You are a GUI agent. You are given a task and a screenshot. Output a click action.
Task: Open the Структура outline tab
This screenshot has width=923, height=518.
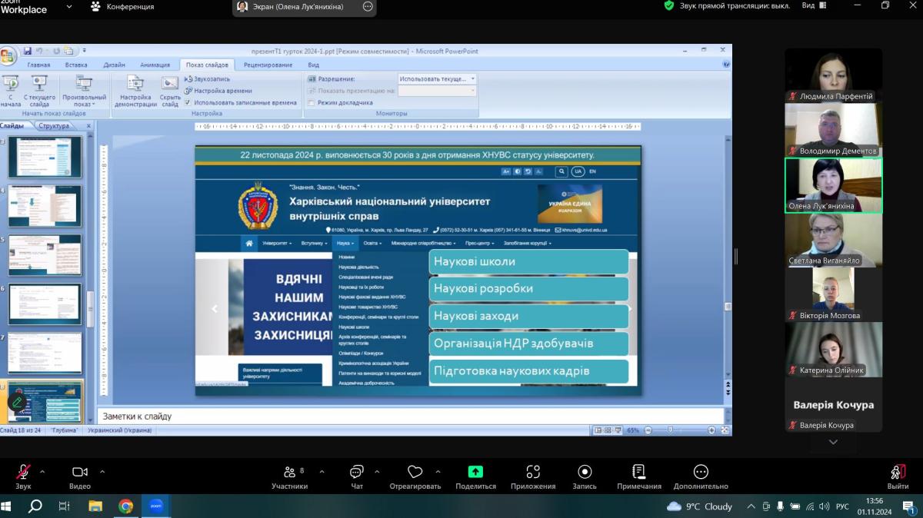click(x=55, y=126)
